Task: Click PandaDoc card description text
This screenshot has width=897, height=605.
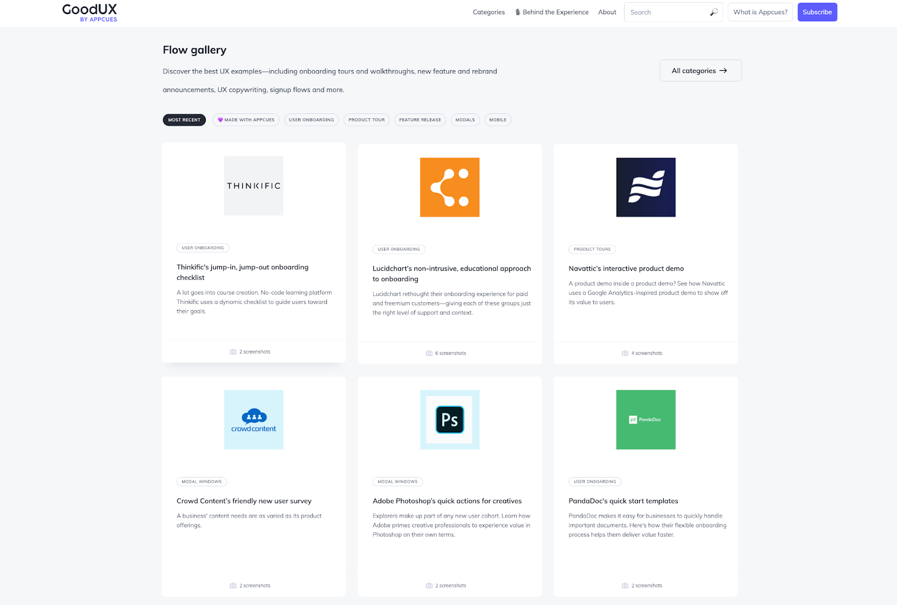Action: [x=648, y=525]
